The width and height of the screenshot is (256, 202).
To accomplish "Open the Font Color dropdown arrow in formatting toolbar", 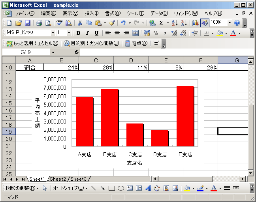I will click(239, 33).
